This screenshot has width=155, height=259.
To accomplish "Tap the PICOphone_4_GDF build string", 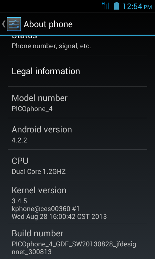I will 74,248.
